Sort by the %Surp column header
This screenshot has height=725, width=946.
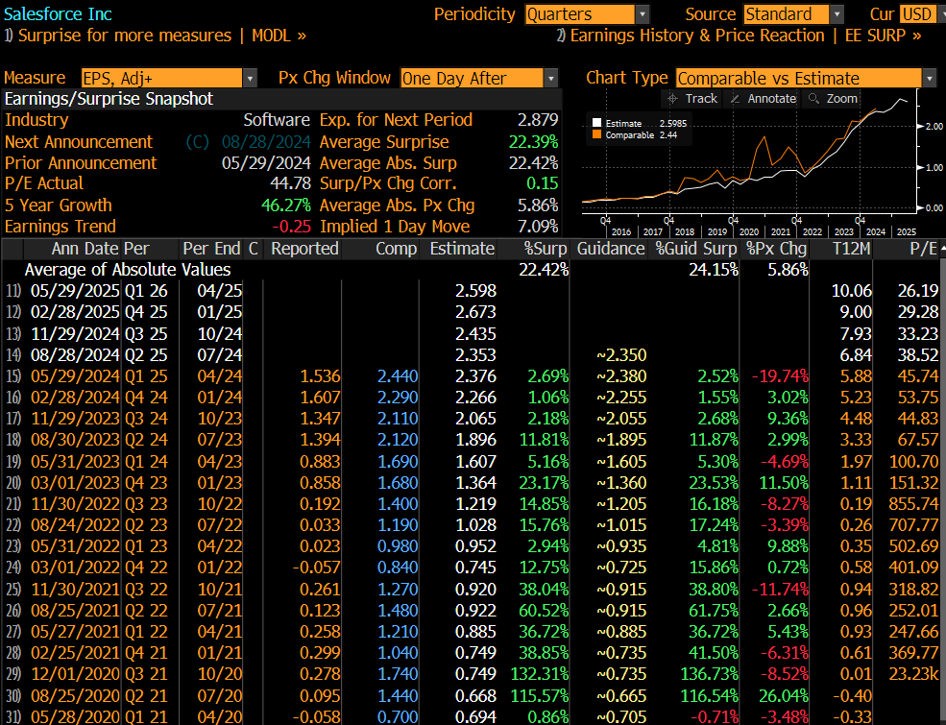(x=546, y=249)
